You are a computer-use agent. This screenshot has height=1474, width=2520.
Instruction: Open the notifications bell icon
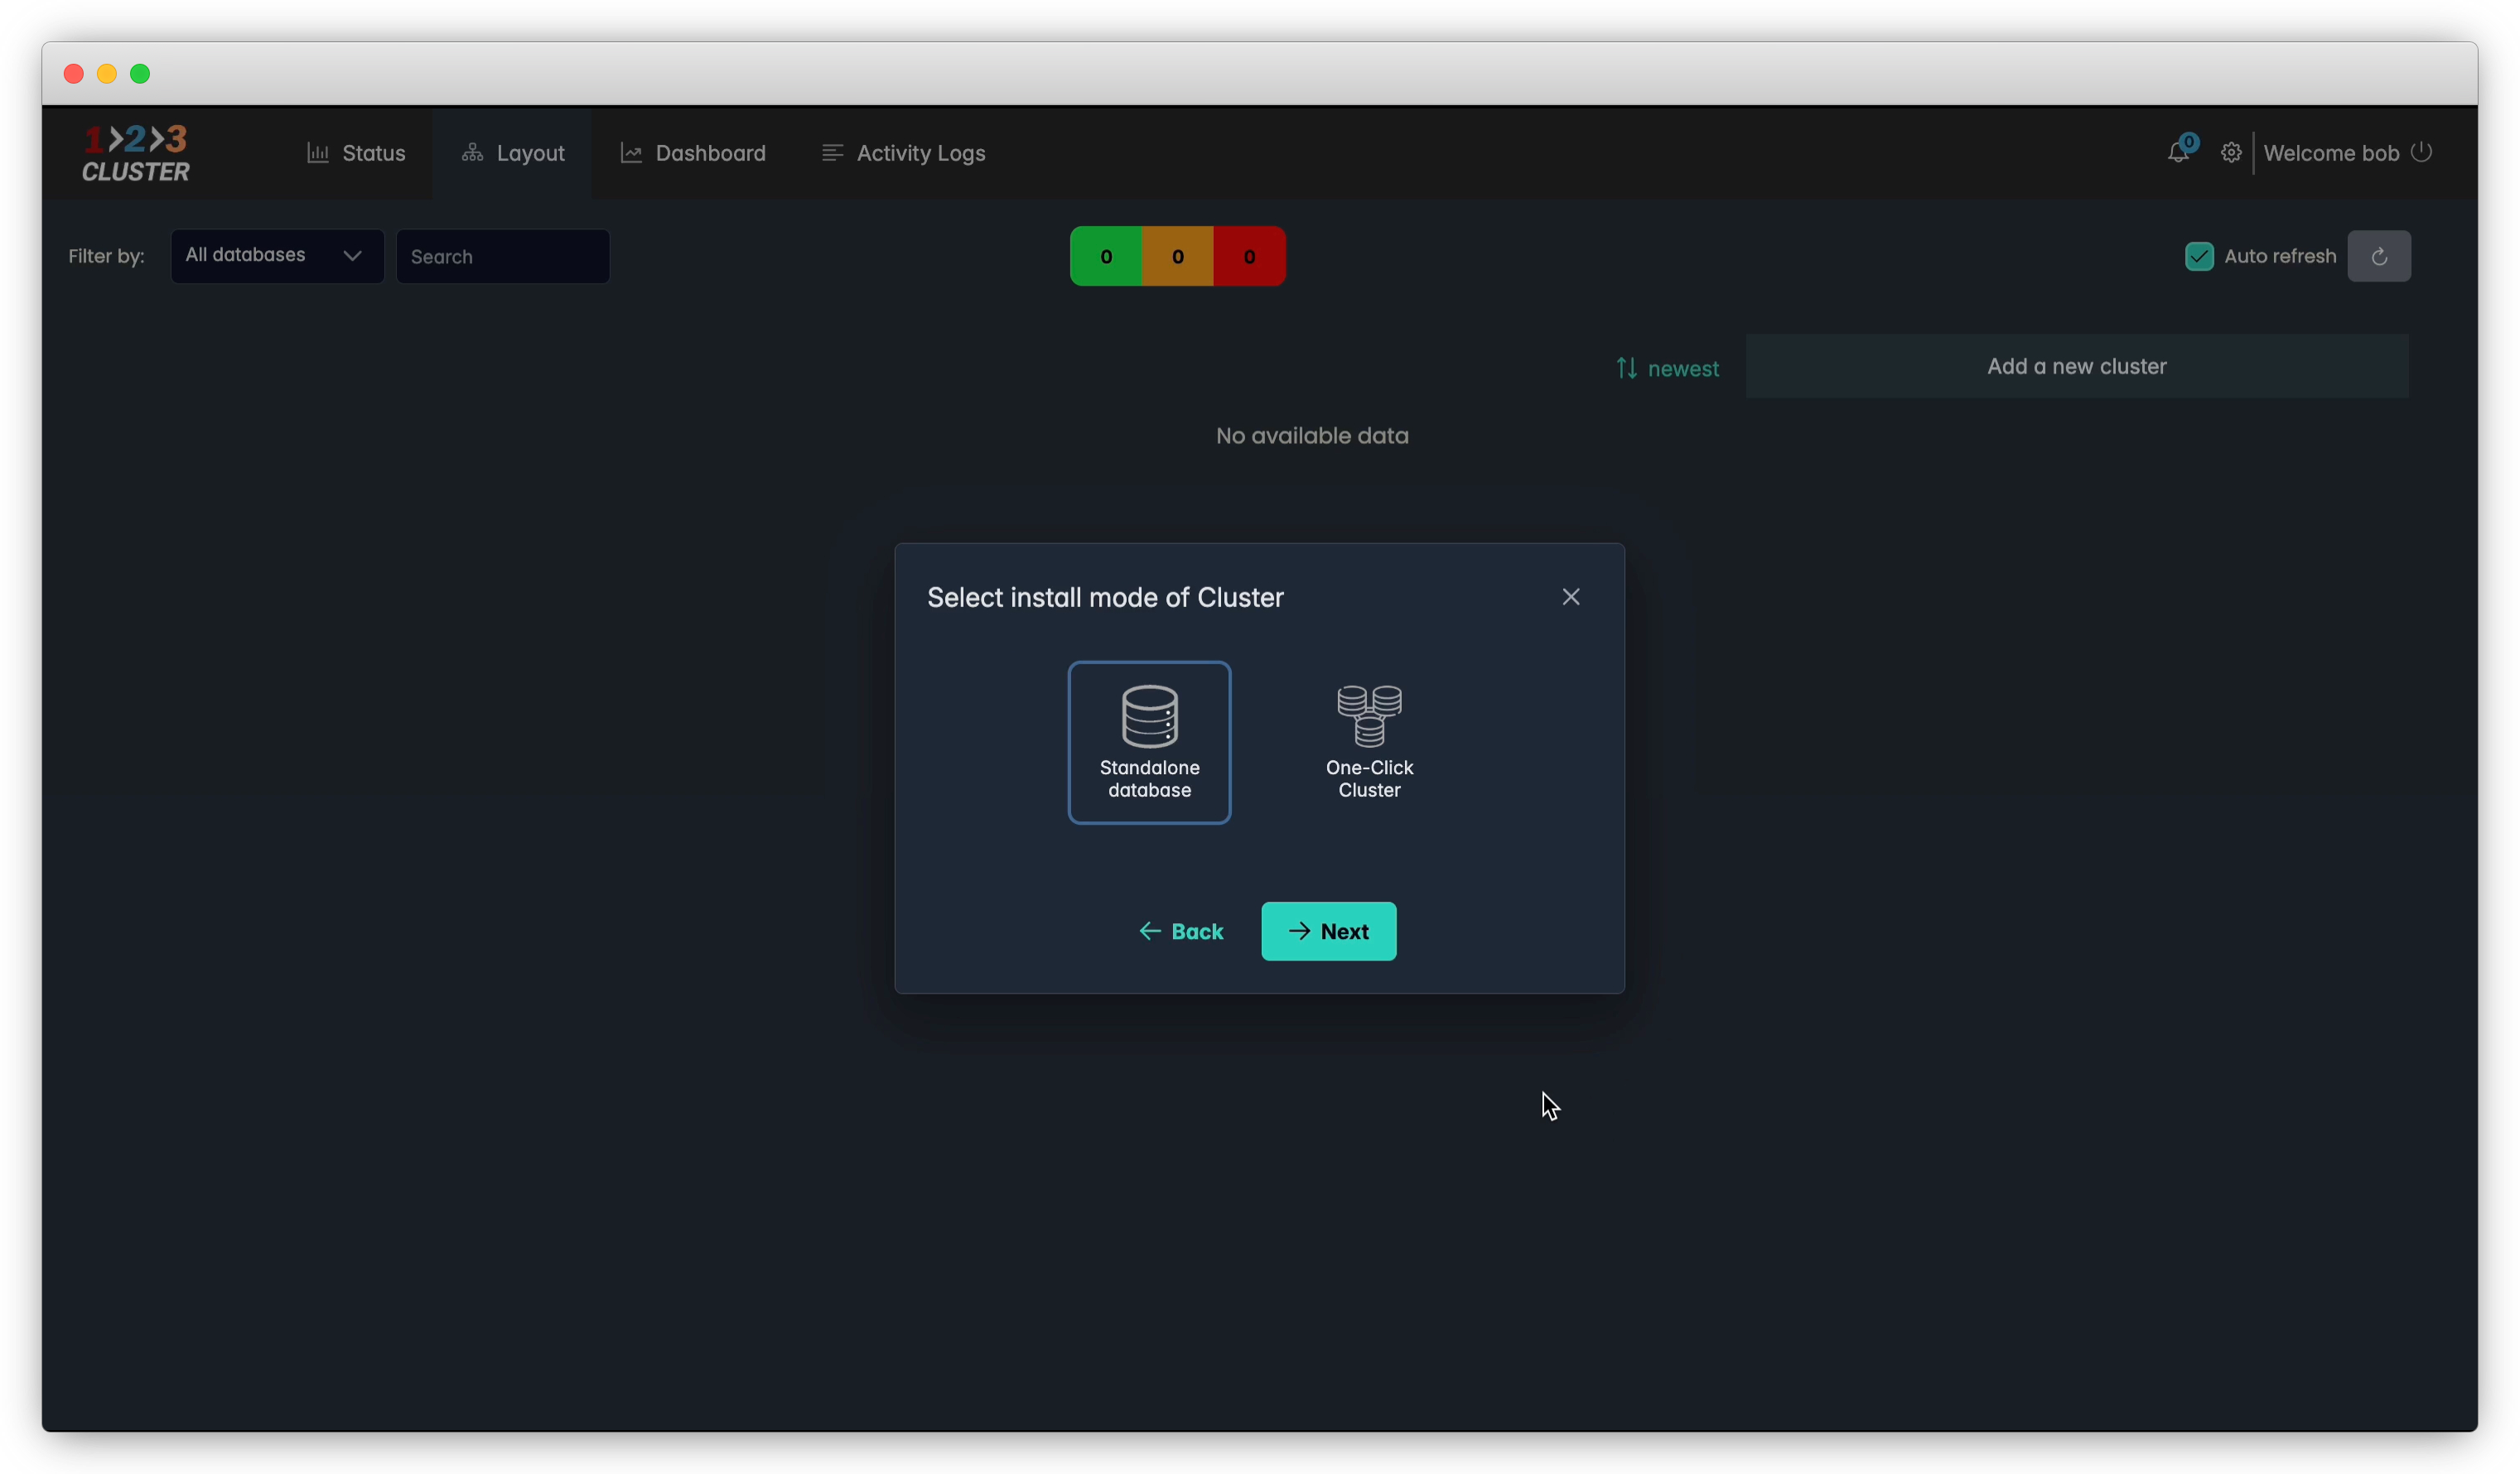[x=2178, y=152]
